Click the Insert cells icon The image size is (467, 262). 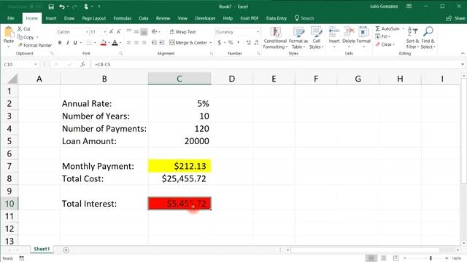coord(334,31)
